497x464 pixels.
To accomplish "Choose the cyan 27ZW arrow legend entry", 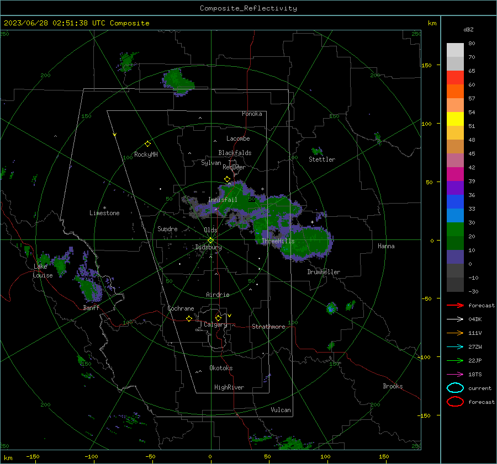I will coord(455,347).
